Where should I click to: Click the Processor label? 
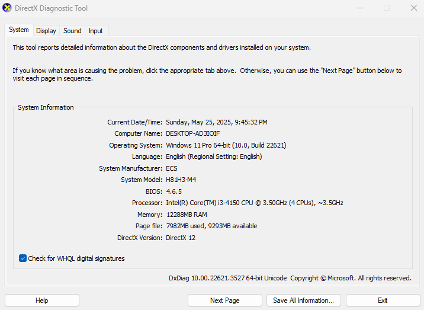(x=147, y=203)
